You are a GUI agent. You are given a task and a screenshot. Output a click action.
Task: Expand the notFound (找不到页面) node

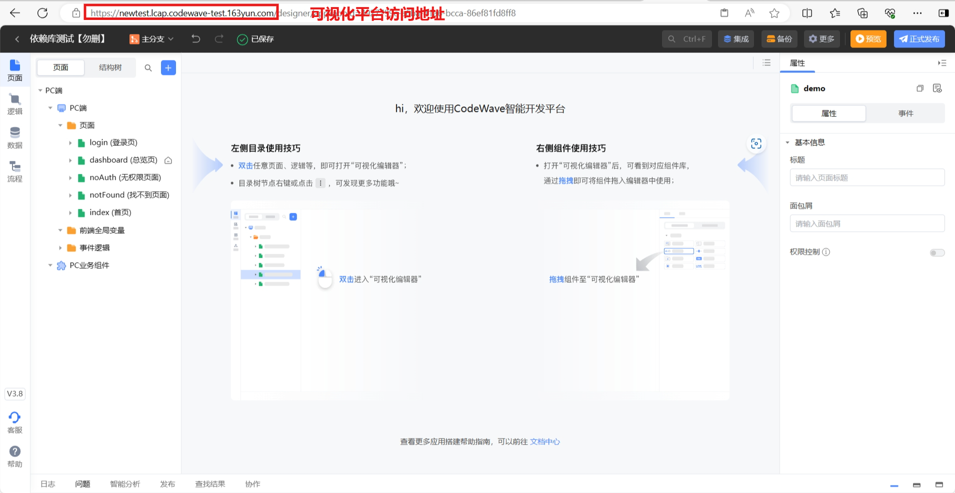[x=70, y=195]
